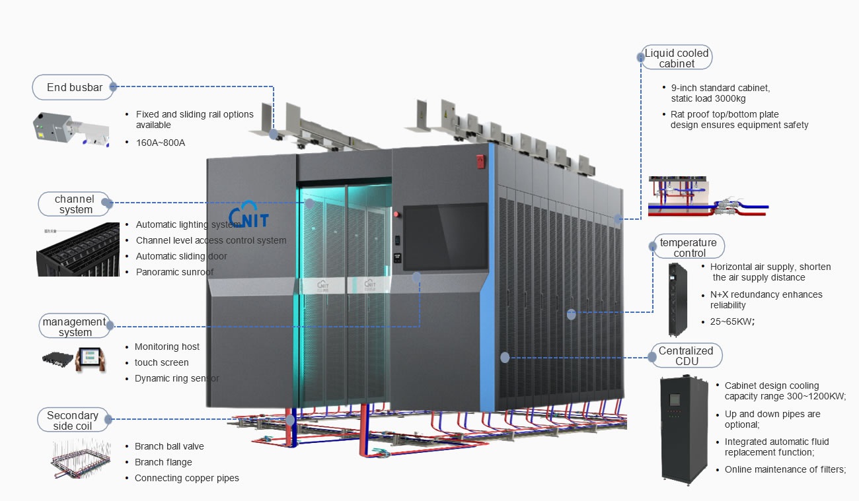Click the channel system label
The image size is (859, 501).
[75, 204]
